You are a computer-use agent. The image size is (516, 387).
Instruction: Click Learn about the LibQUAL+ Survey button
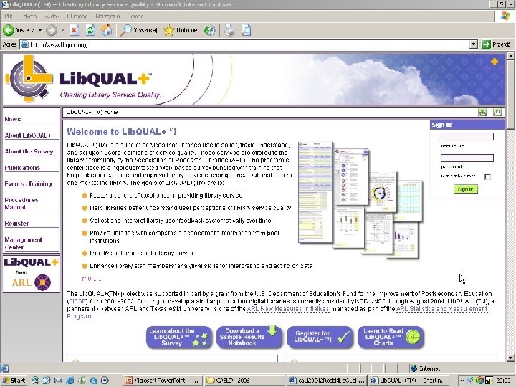179,337
